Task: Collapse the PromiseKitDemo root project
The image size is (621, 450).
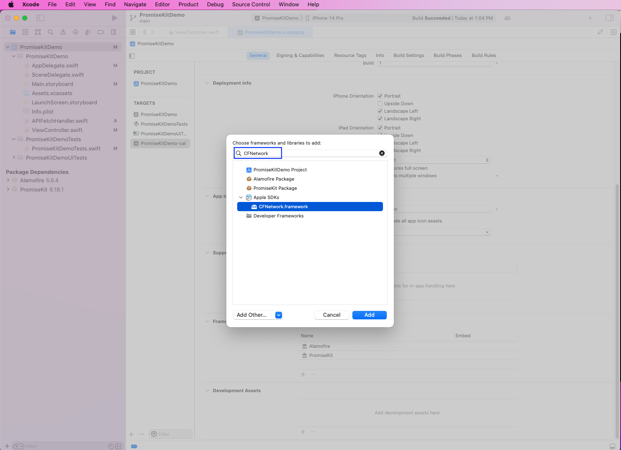Action: point(8,47)
